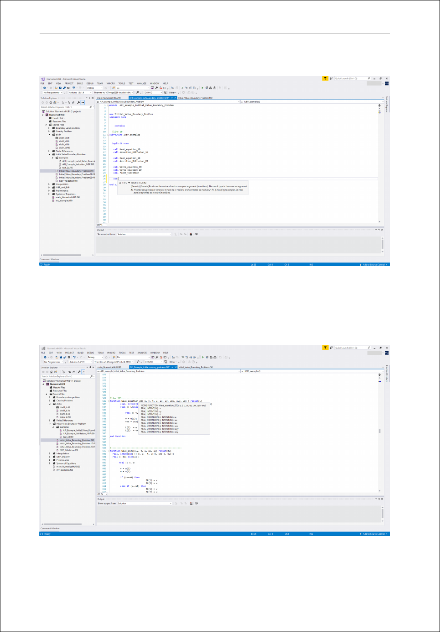Collapse Initial Value Boundary Problem folder, upper screenshot

49,154
